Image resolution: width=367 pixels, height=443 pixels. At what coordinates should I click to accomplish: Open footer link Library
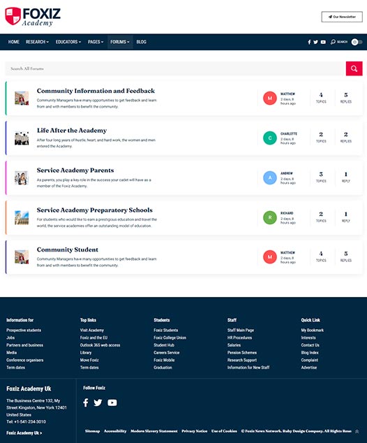pyautogui.click(x=86, y=353)
